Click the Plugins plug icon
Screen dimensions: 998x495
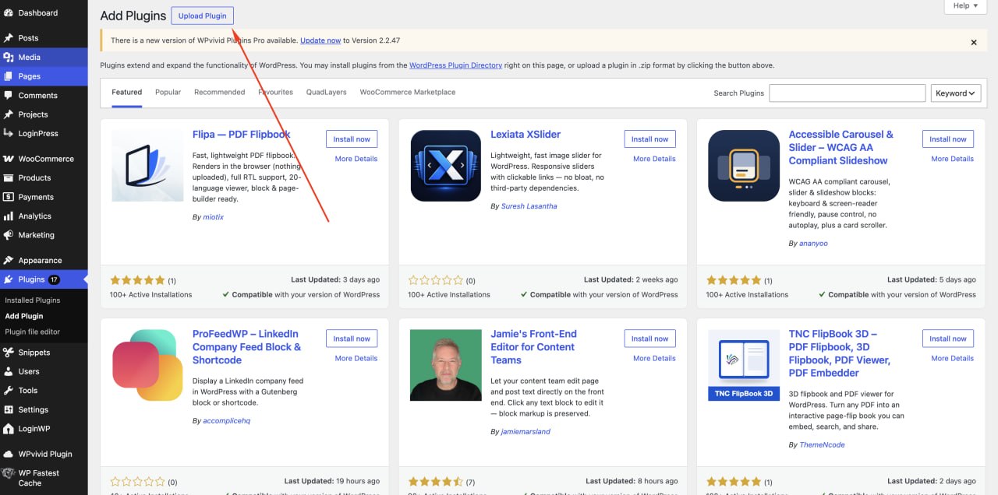click(9, 279)
